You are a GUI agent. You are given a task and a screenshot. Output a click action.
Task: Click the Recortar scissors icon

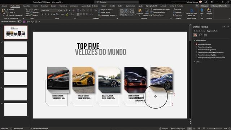[7, 10]
